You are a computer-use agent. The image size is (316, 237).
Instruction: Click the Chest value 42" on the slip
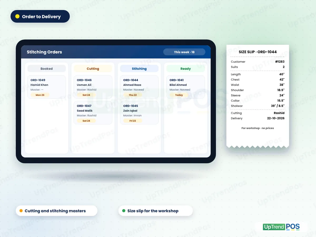click(x=282, y=80)
